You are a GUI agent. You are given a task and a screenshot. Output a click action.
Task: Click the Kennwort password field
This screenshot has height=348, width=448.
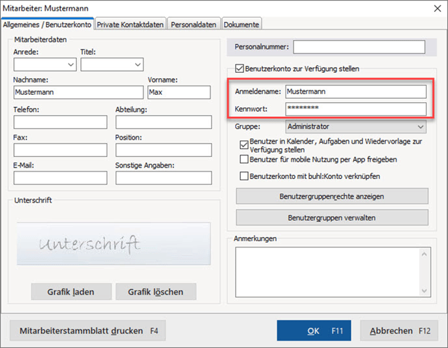pos(354,109)
